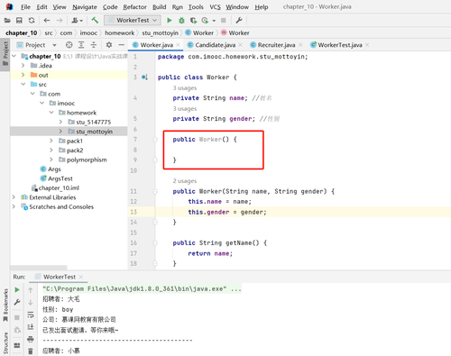Screen dimensions: 451x356
Task: Open the File menu
Action: point(25,7)
